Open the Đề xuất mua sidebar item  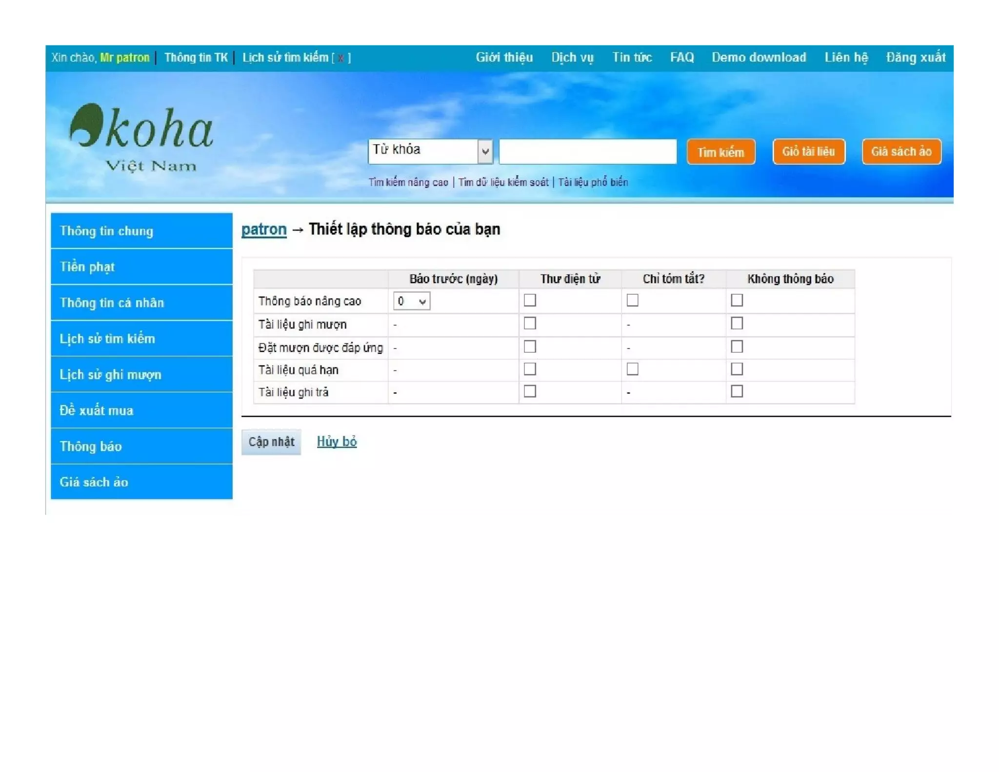click(x=141, y=410)
